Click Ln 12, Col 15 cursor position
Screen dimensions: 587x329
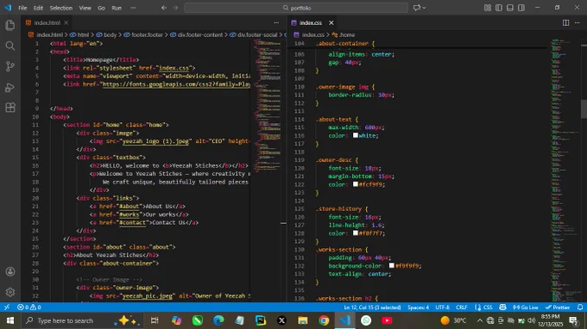[x=372, y=307]
